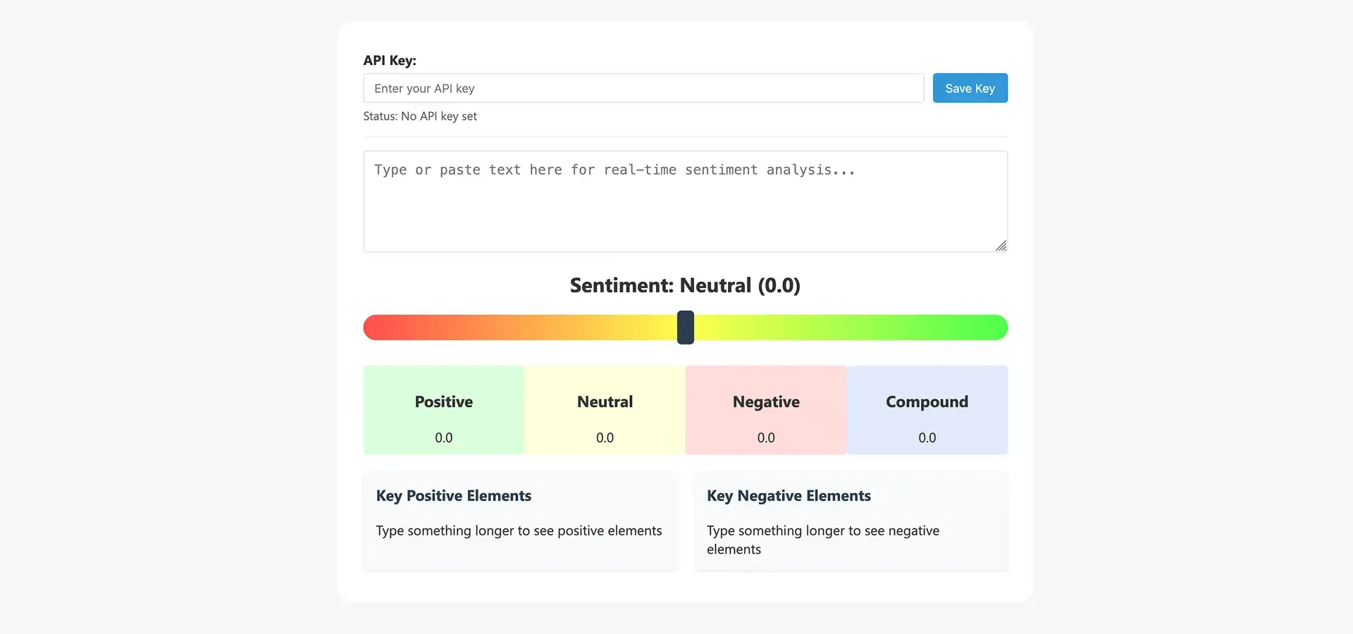Click the Compound score value 0.0

[x=927, y=437]
